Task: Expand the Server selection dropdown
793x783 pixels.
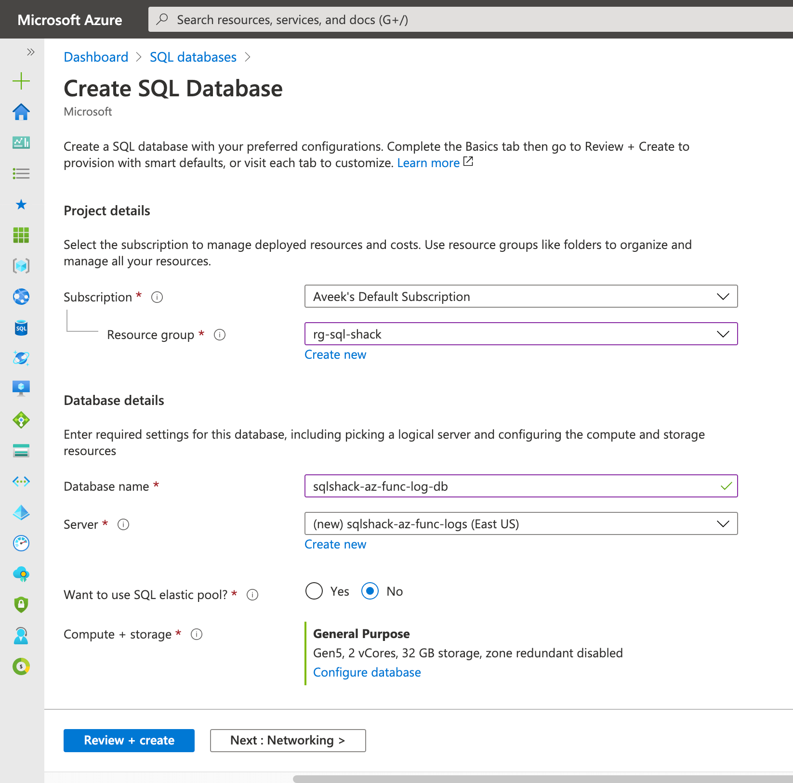Action: pos(520,523)
